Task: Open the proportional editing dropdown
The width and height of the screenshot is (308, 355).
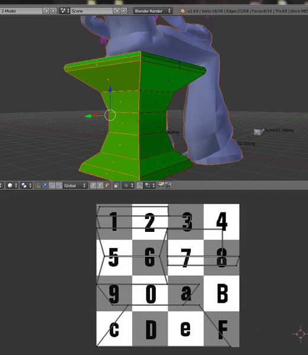Action: pos(129,186)
